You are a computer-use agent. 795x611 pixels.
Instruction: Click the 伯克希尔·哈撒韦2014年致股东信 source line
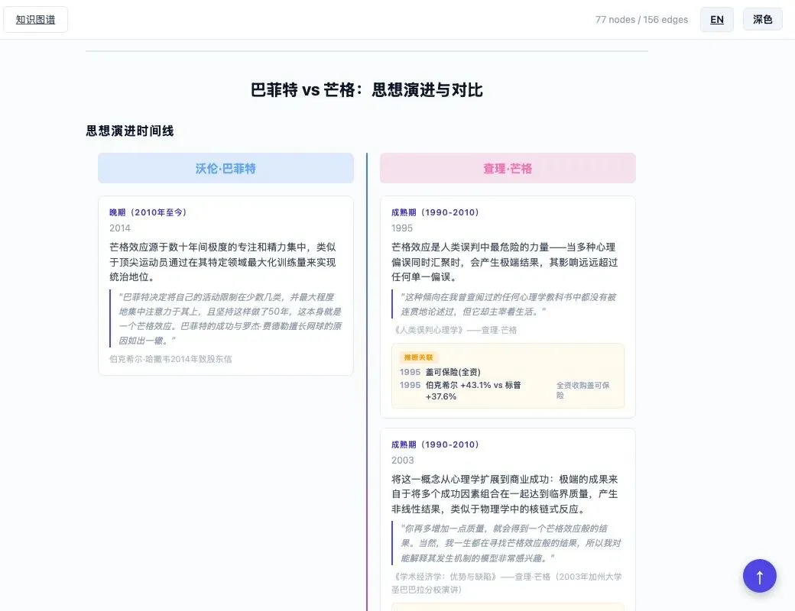pyautogui.click(x=170, y=359)
